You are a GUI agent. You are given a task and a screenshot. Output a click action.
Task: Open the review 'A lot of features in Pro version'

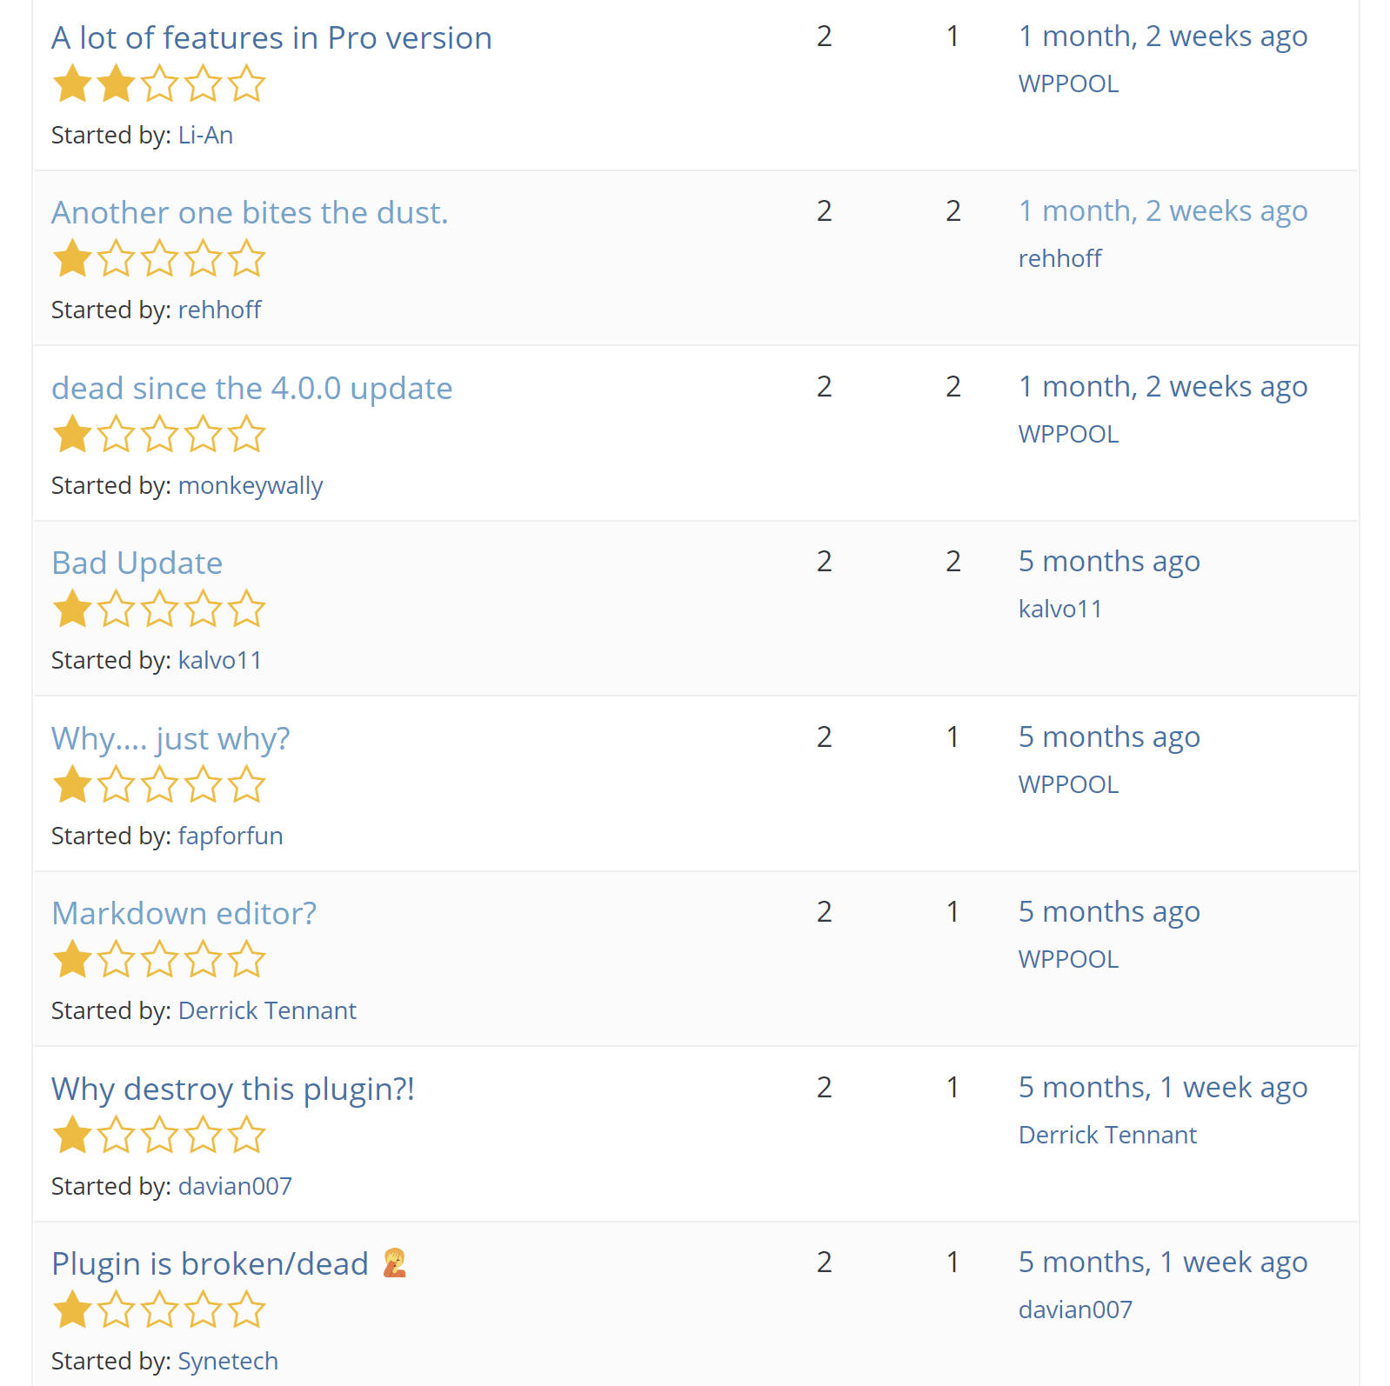point(271,37)
